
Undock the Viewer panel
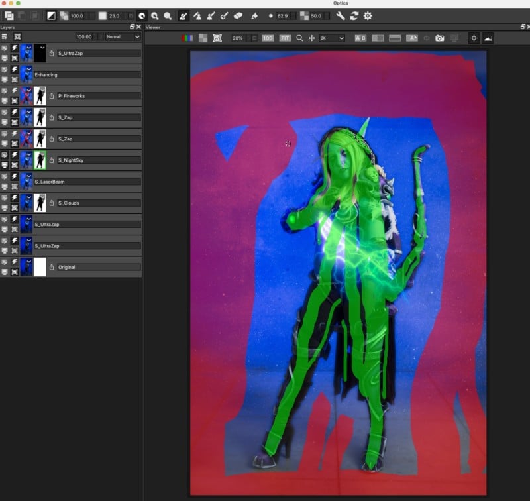(523, 27)
